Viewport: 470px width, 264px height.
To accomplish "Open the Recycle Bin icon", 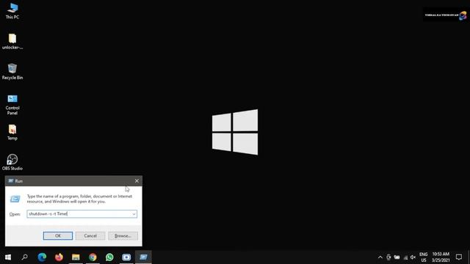I will coord(12,72).
